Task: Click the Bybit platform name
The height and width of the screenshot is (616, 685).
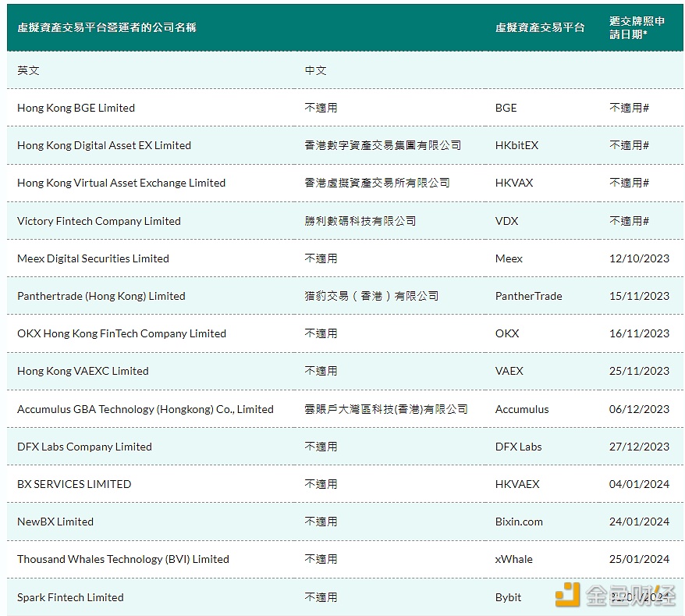Action: [508, 598]
